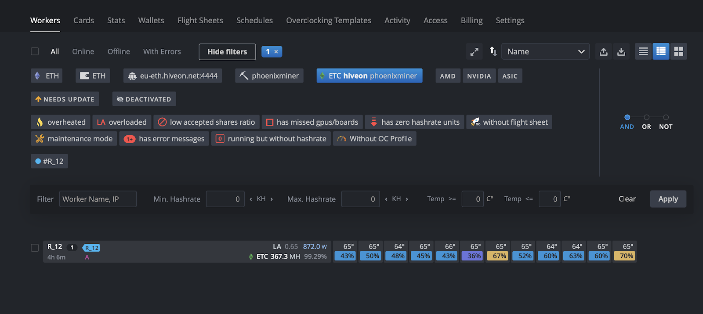
Task: Go to the Overclocking Templates tab
Action: [329, 21]
